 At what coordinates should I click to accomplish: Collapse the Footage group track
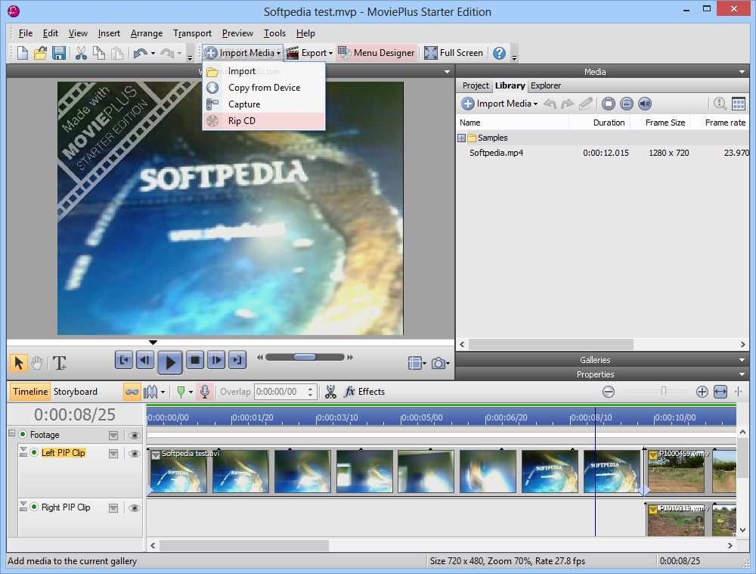click(11, 433)
